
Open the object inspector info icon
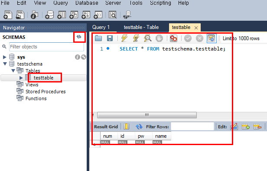coord(34,15)
